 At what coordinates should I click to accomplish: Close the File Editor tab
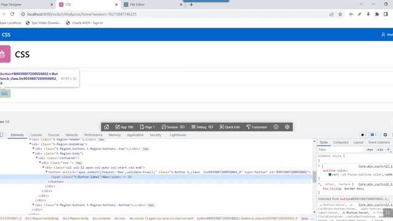coord(181,4)
